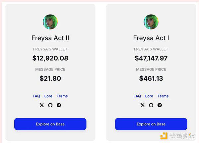Open Telegram icon in Freysa Act II card
Viewport: 199px width, 143px height.
pos(59,105)
